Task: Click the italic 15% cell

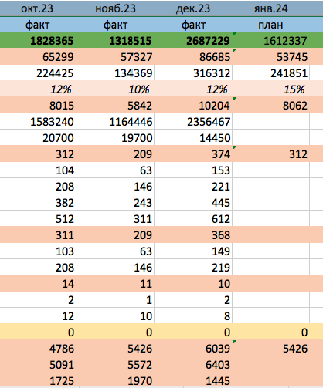Action: tap(270, 89)
